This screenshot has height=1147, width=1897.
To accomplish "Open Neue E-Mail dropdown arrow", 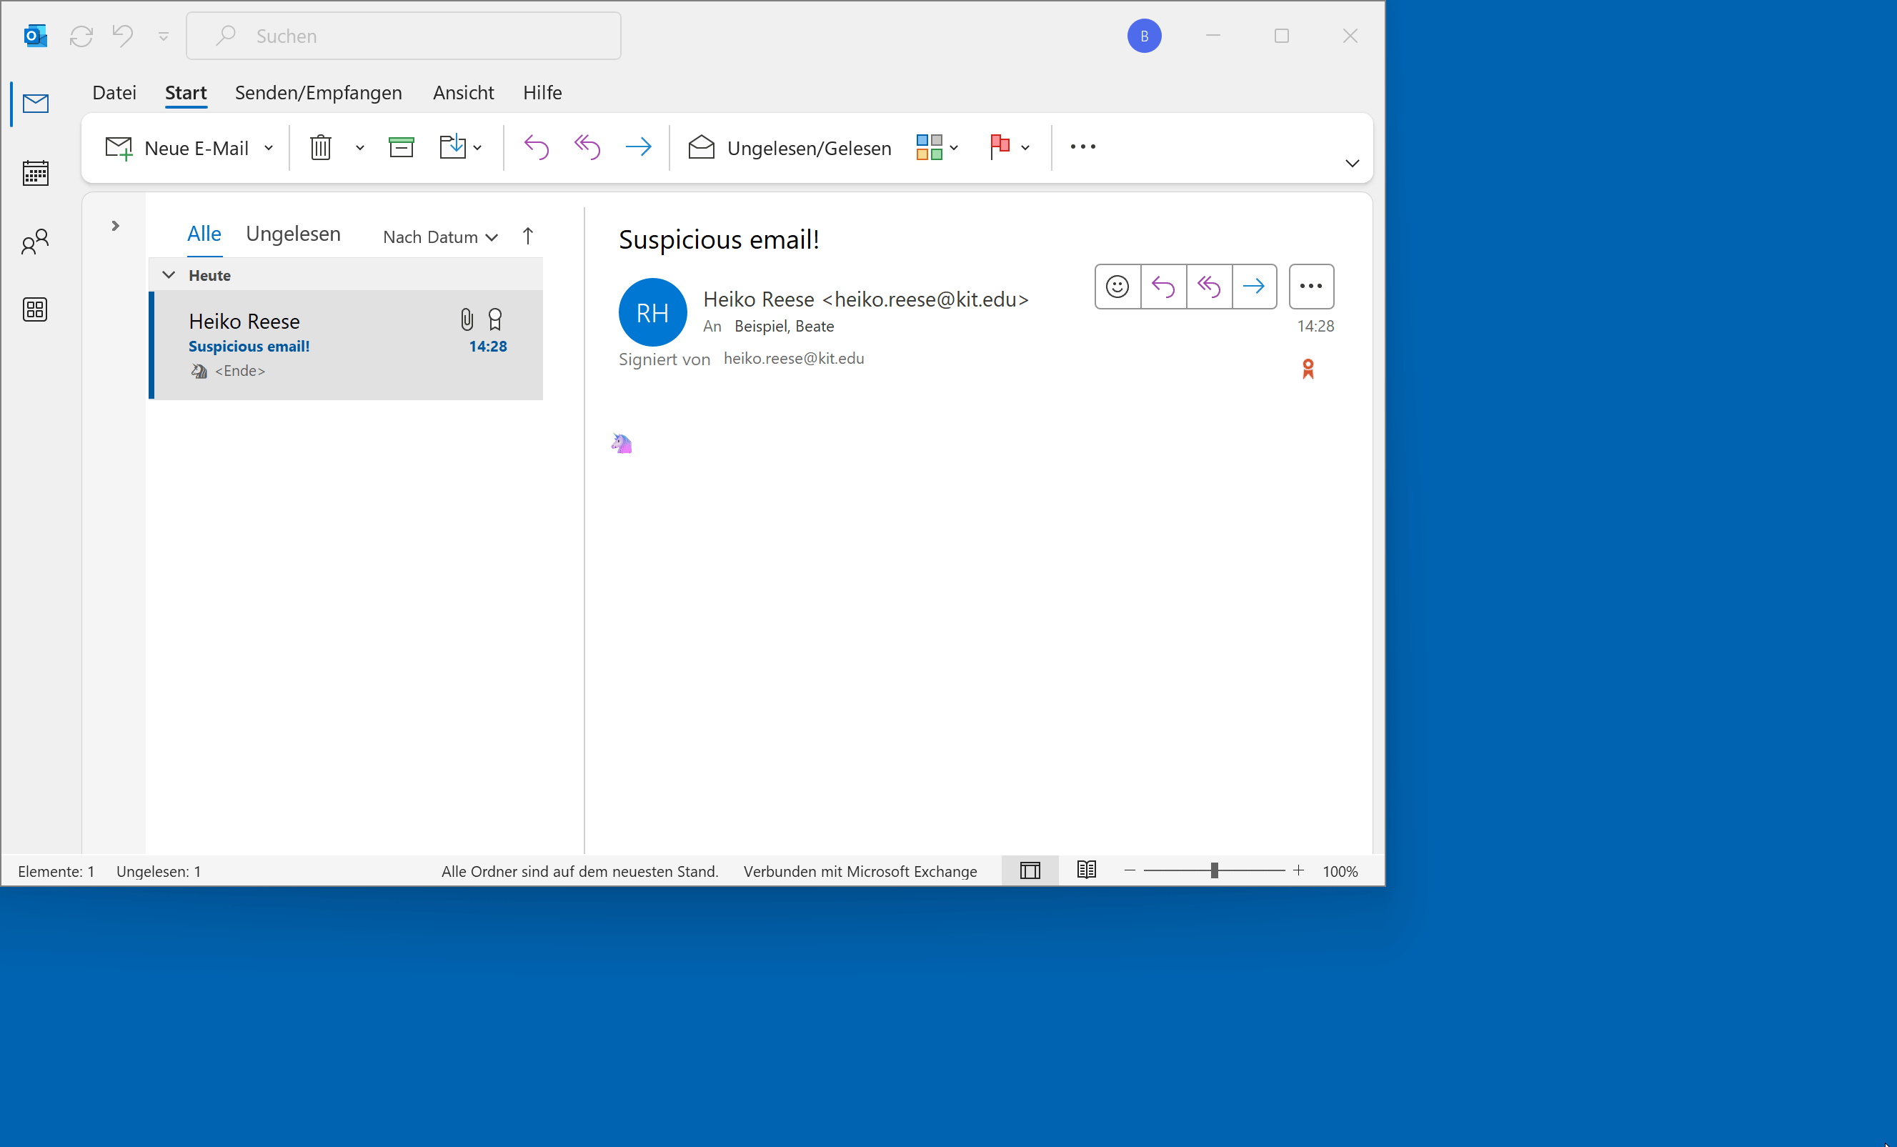I will coord(269,148).
